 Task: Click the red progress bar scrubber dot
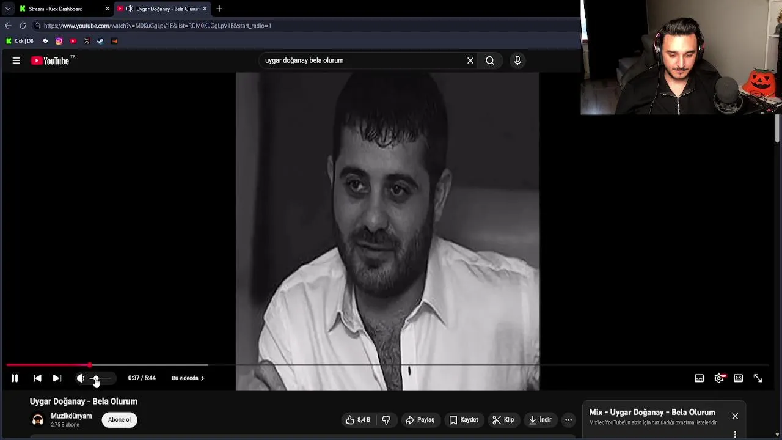(90, 365)
